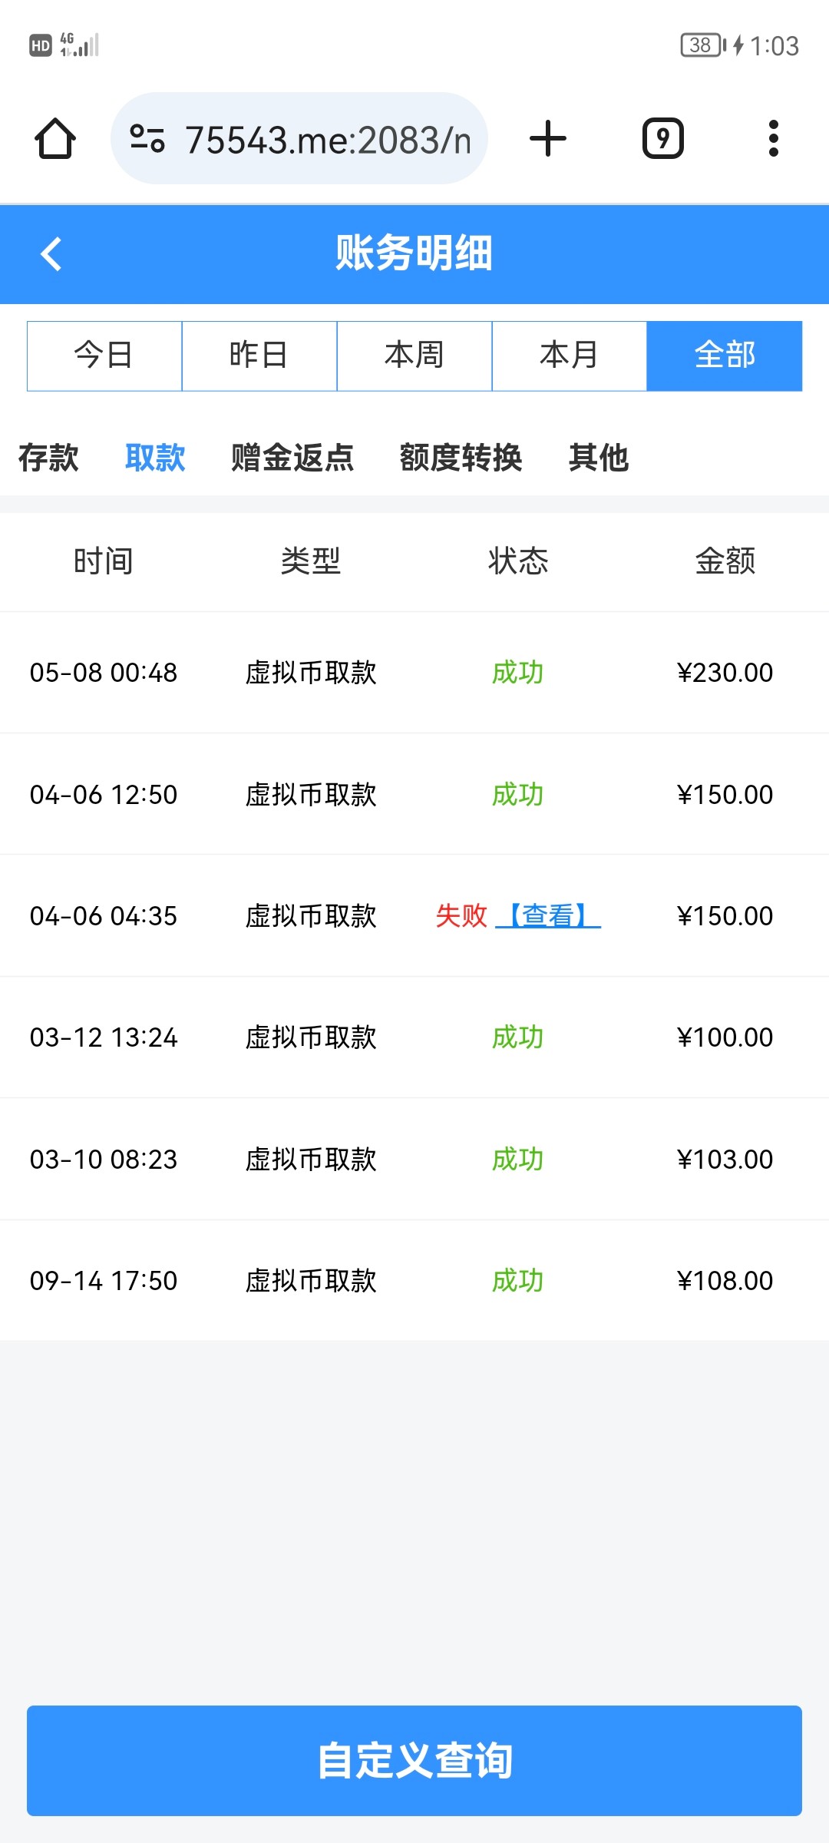Tap the 05-08 00:48 withdrawal record row
This screenshot has width=829, height=1843.
click(414, 673)
